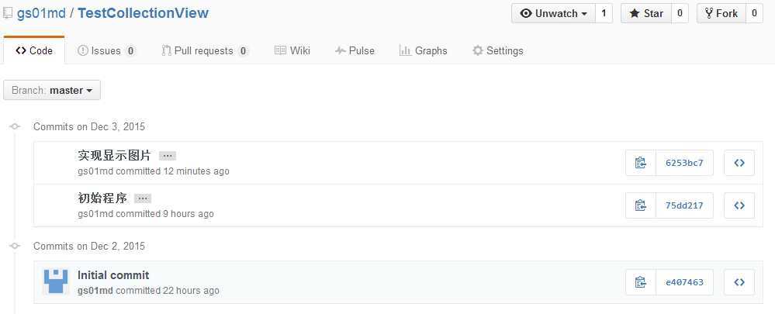Browse repository at Initial commit
This screenshot has height=314, width=775.
[739, 282]
